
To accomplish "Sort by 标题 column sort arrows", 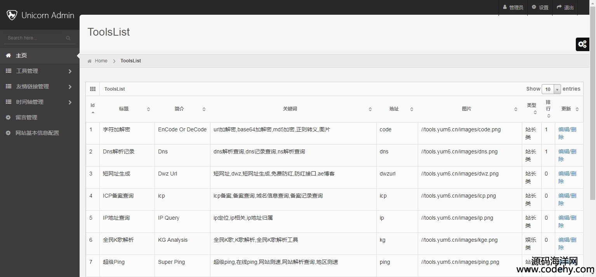I will (x=148, y=109).
